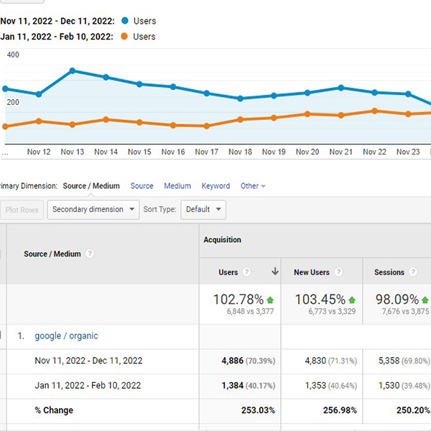Select the Keyword primary dimension
Screen dimensions: 431x431
(x=215, y=186)
